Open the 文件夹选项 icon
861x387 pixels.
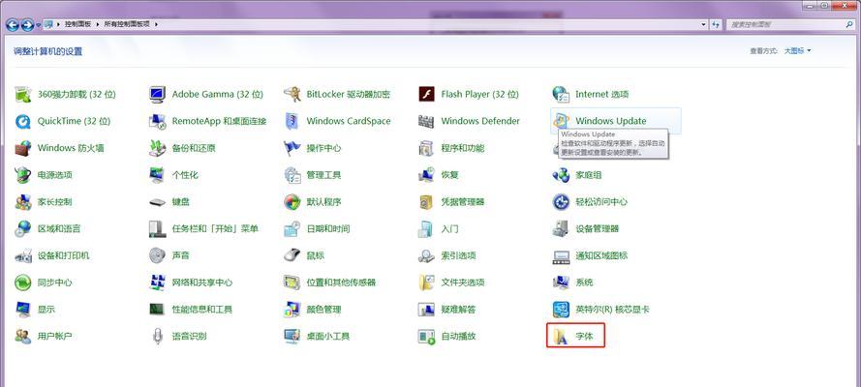coord(427,283)
